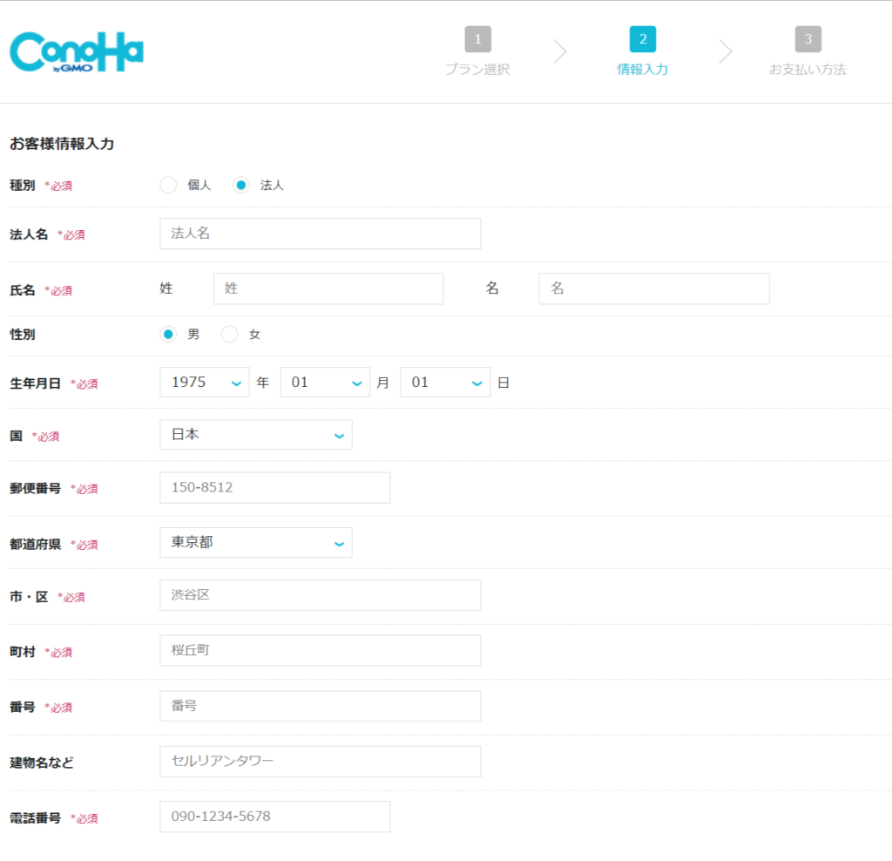Viewport: 892px width, 861px height.
Task: Select the 法人 (corporate) radio button
Action: coord(242,185)
